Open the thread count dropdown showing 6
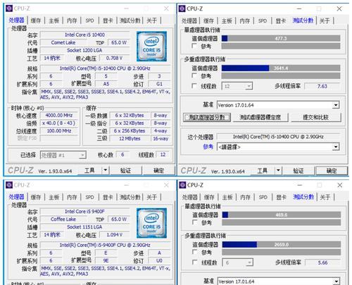352x285 pixels. [237, 262]
